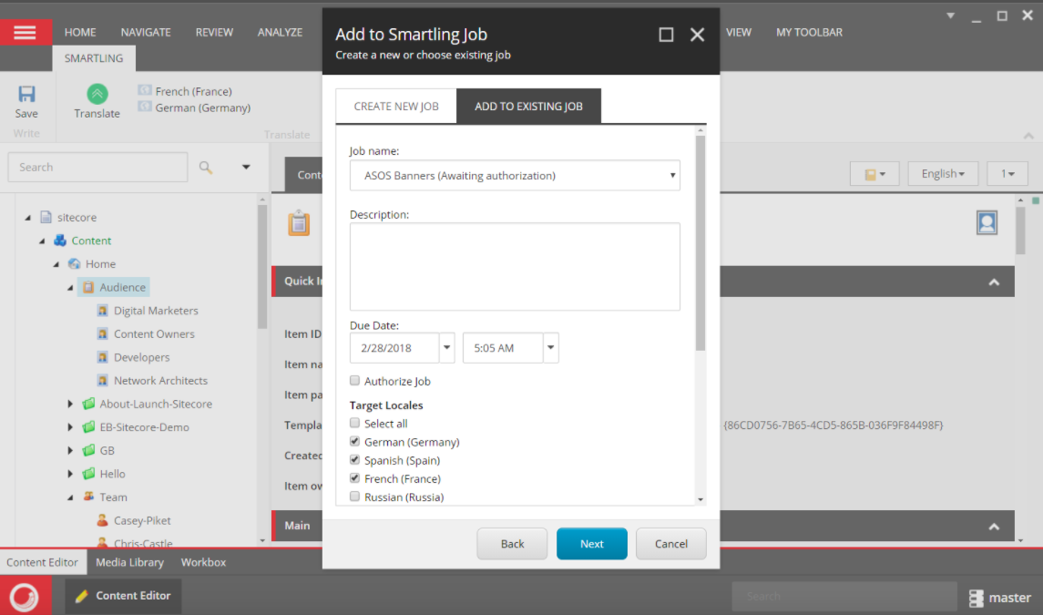This screenshot has width=1043, height=615.
Task: Click the German (Germany) language flag icon
Action: pos(144,107)
